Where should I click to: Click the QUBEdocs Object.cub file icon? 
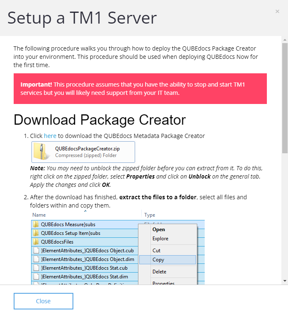[x=36, y=251]
